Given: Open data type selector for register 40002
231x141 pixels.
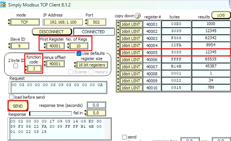Looking at the screenshot, I should (x=131, y=31).
